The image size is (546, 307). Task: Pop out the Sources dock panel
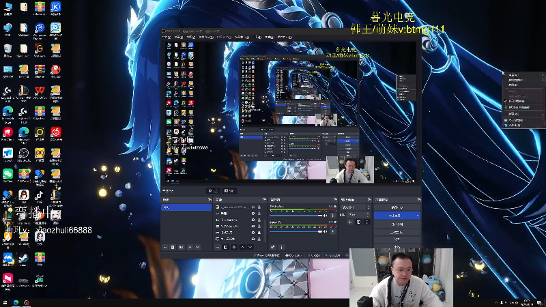(x=264, y=200)
